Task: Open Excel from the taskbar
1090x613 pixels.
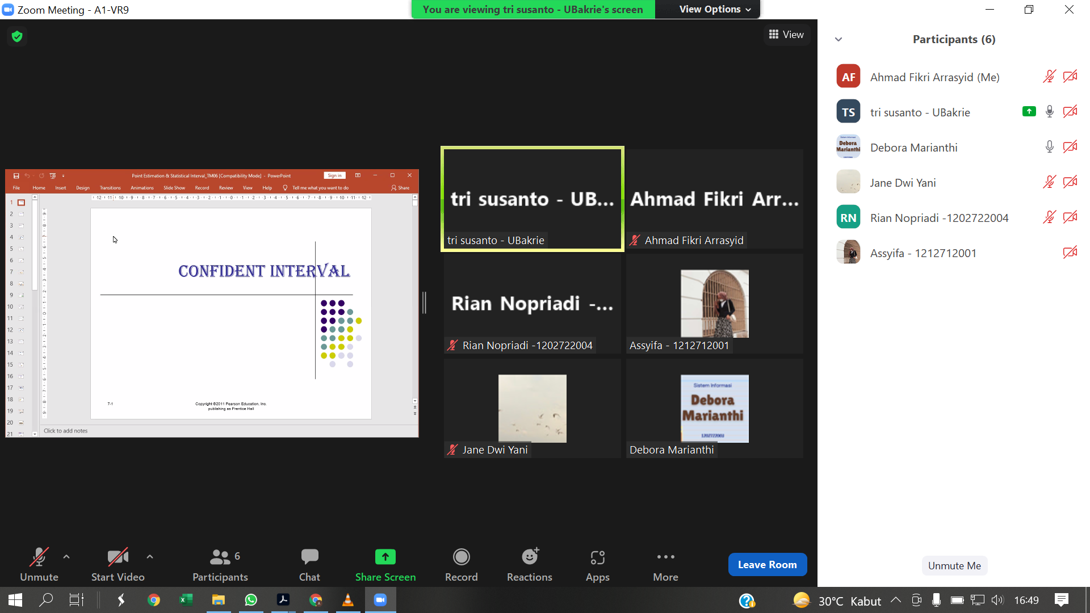Action: 186,600
